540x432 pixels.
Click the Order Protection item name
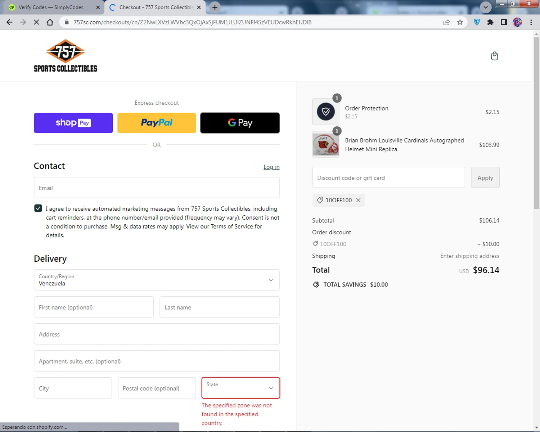click(x=366, y=108)
